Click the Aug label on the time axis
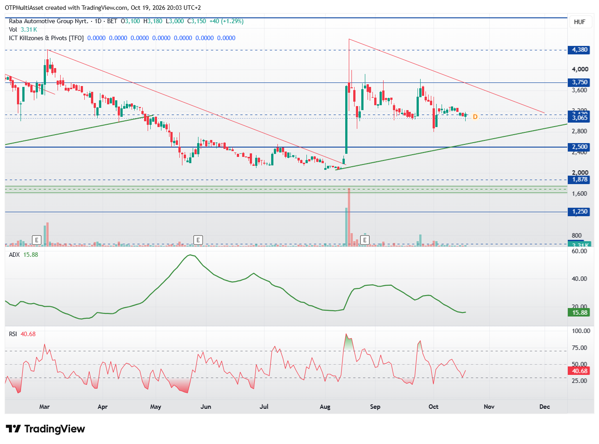The width and height of the screenshot is (599, 444). tap(325, 407)
